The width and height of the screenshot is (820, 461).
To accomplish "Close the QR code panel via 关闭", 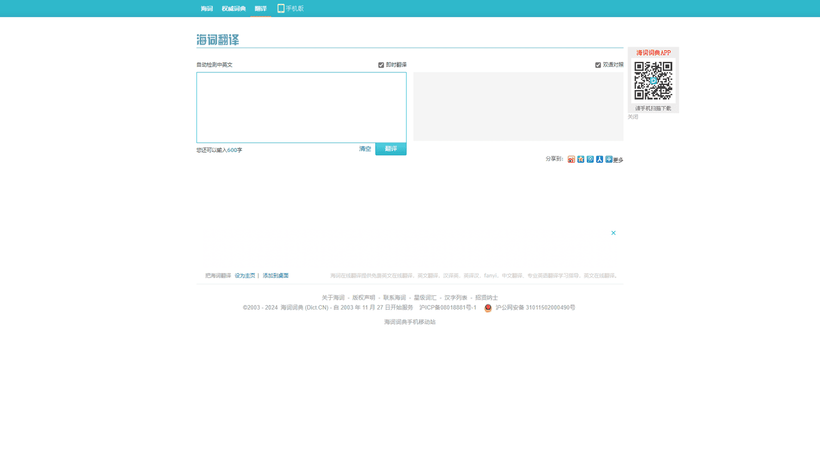I will [633, 117].
